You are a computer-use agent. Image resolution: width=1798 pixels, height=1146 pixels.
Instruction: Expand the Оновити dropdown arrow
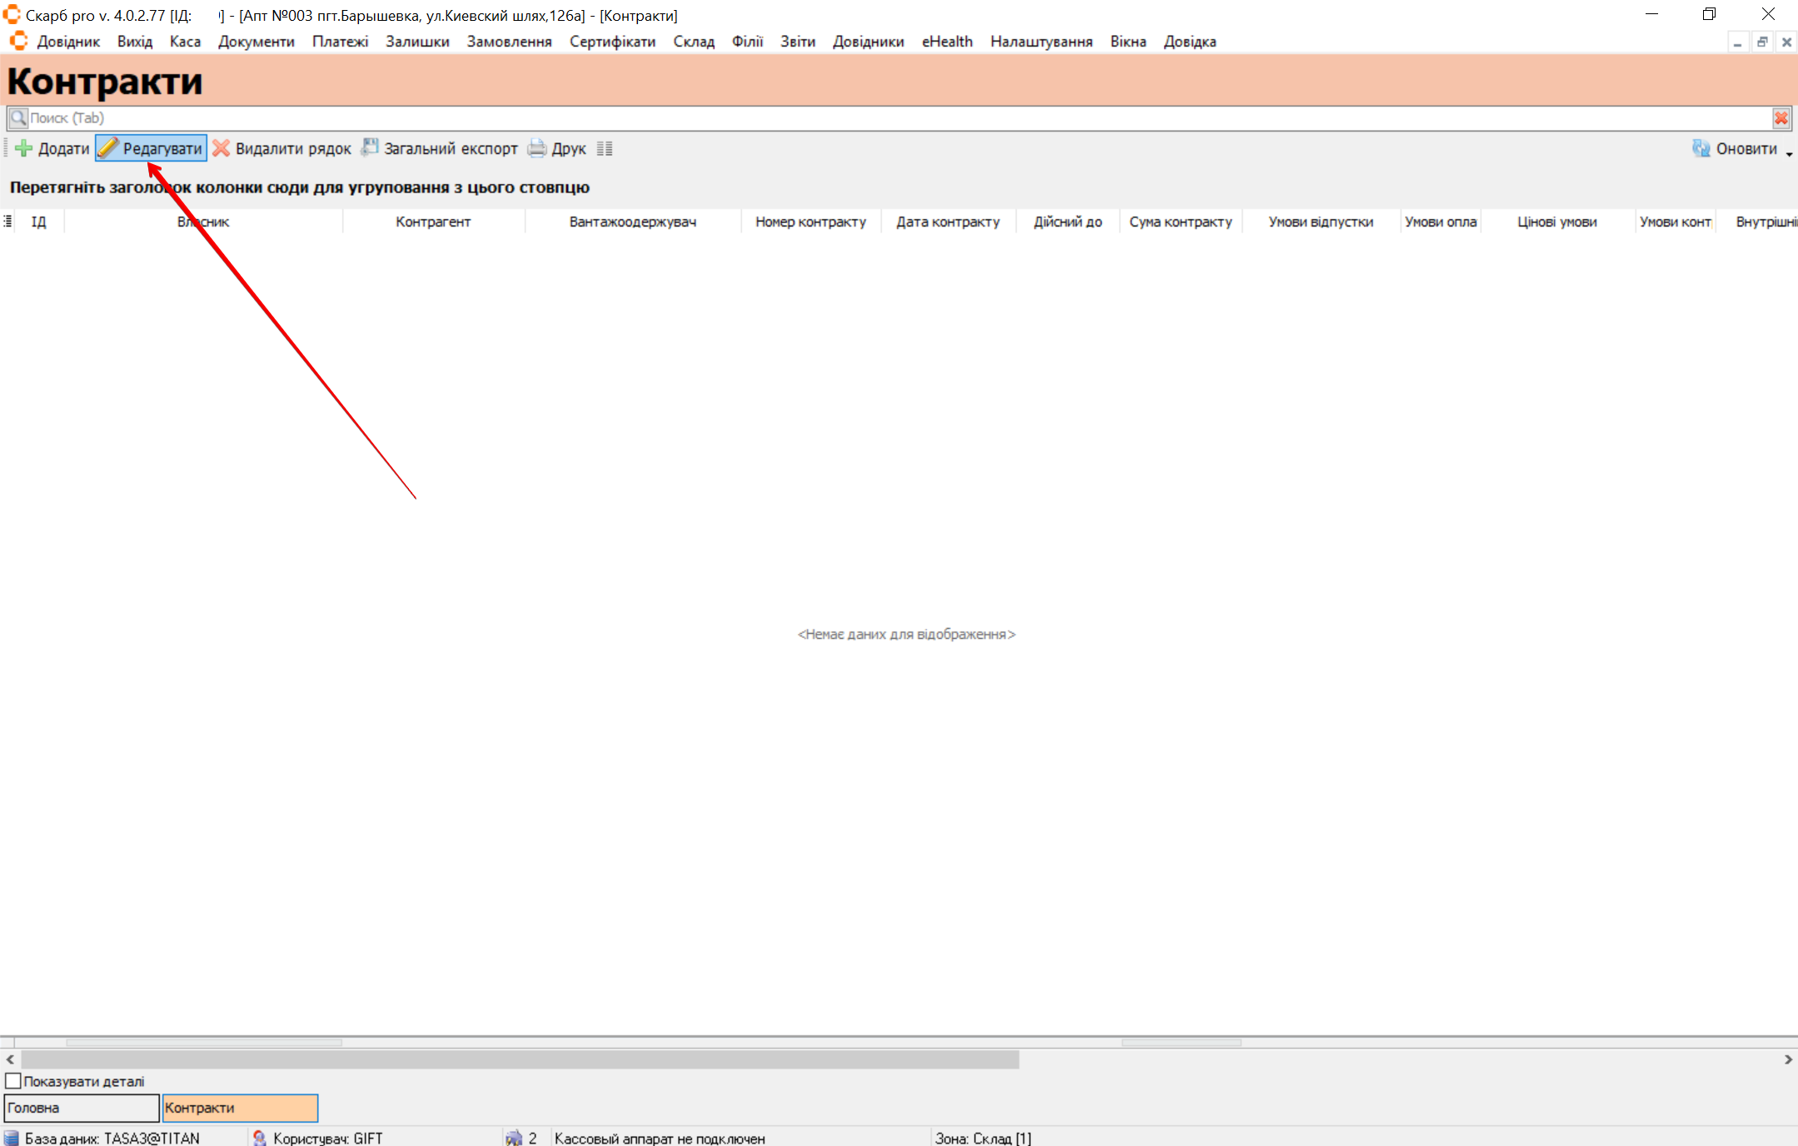(x=1789, y=154)
